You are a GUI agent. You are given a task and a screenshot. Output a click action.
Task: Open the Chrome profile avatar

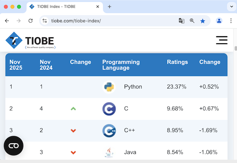[219, 21]
